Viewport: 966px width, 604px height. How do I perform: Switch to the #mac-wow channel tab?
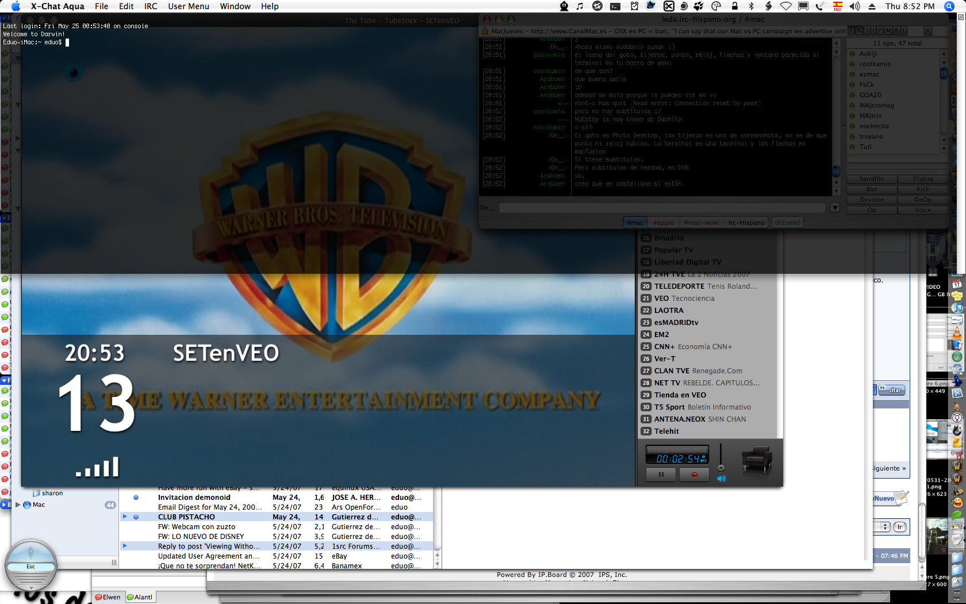tap(701, 223)
